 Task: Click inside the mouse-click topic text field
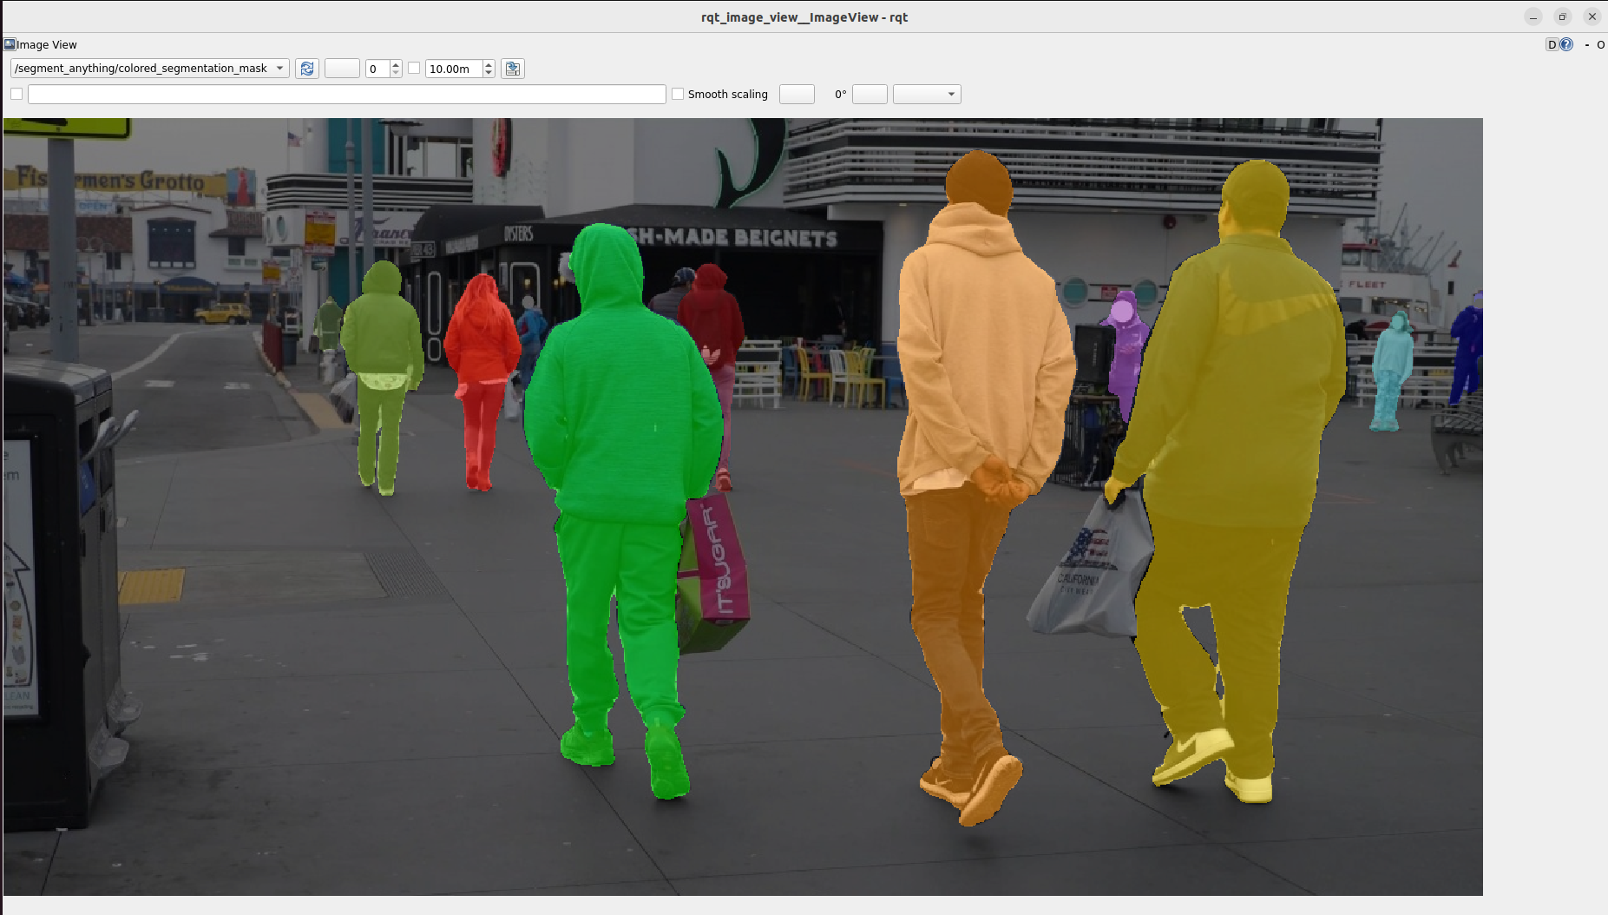tap(347, 93)
